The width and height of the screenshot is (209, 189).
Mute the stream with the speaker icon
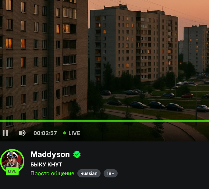22,133
